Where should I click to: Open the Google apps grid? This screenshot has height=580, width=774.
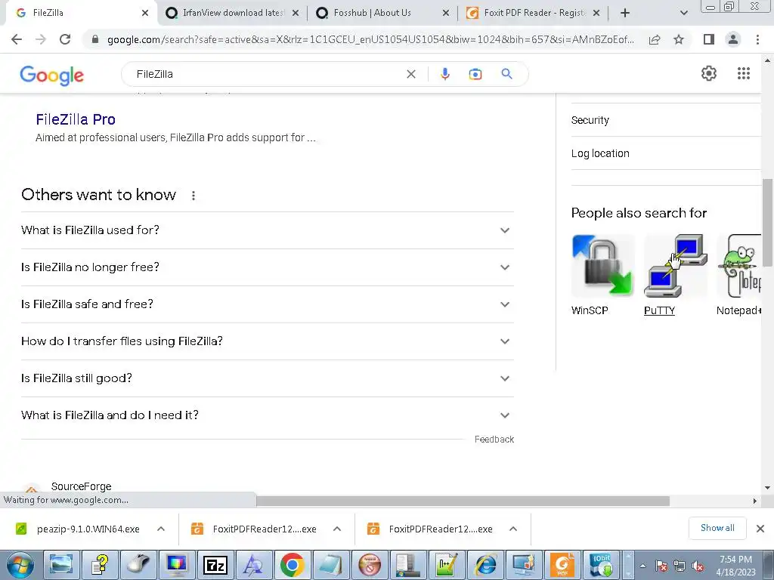[x=744, y=73]
